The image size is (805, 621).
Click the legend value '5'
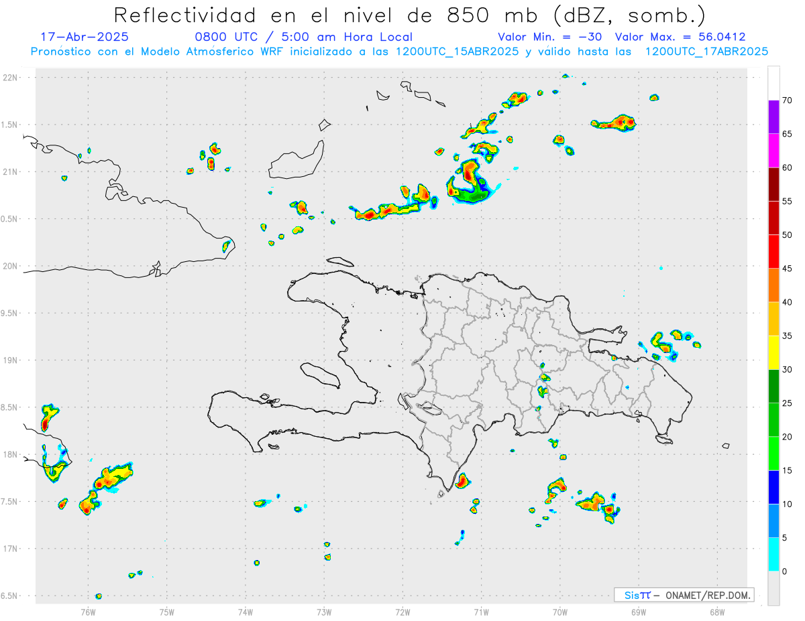pos(785,538)
